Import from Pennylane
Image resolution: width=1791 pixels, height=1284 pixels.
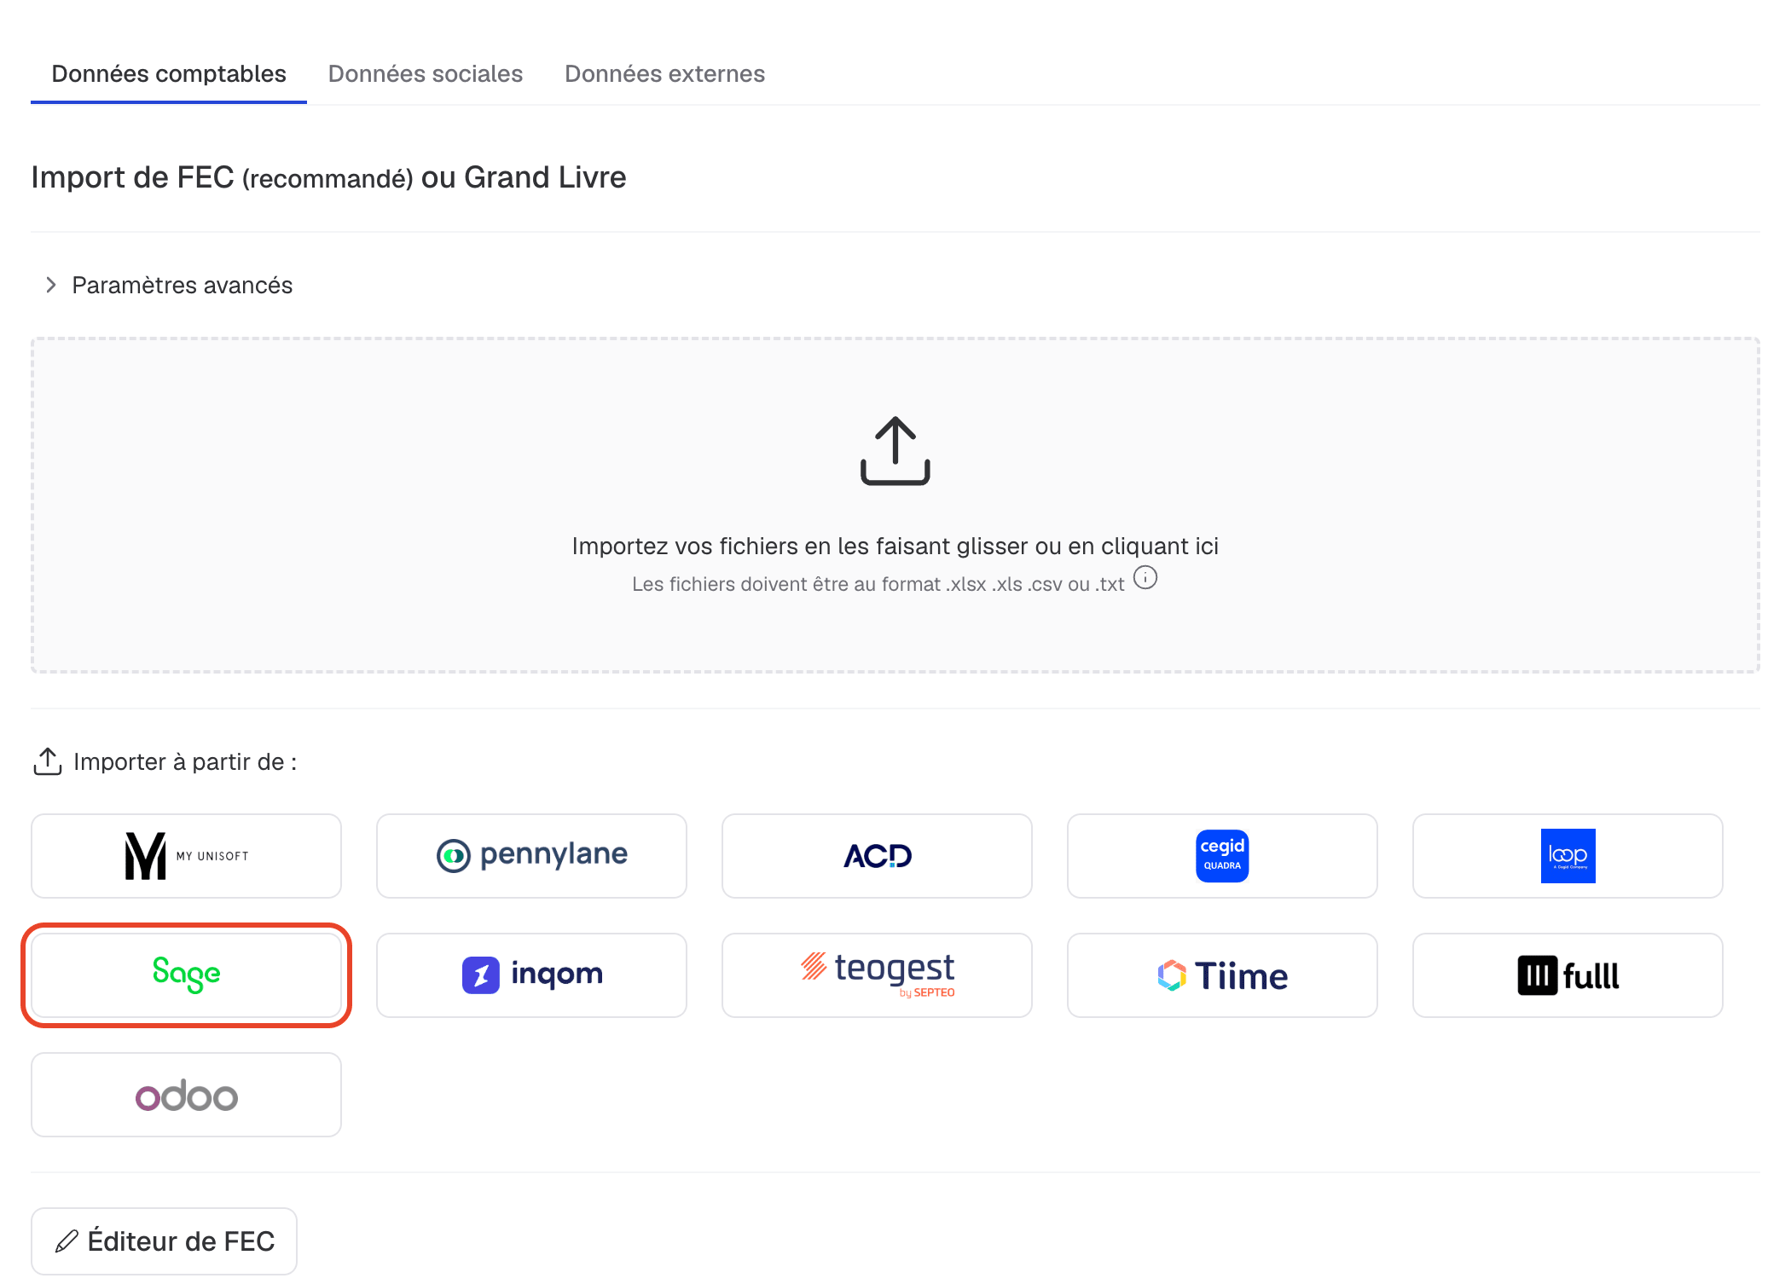pyautogui.click(x=532, y=856)
